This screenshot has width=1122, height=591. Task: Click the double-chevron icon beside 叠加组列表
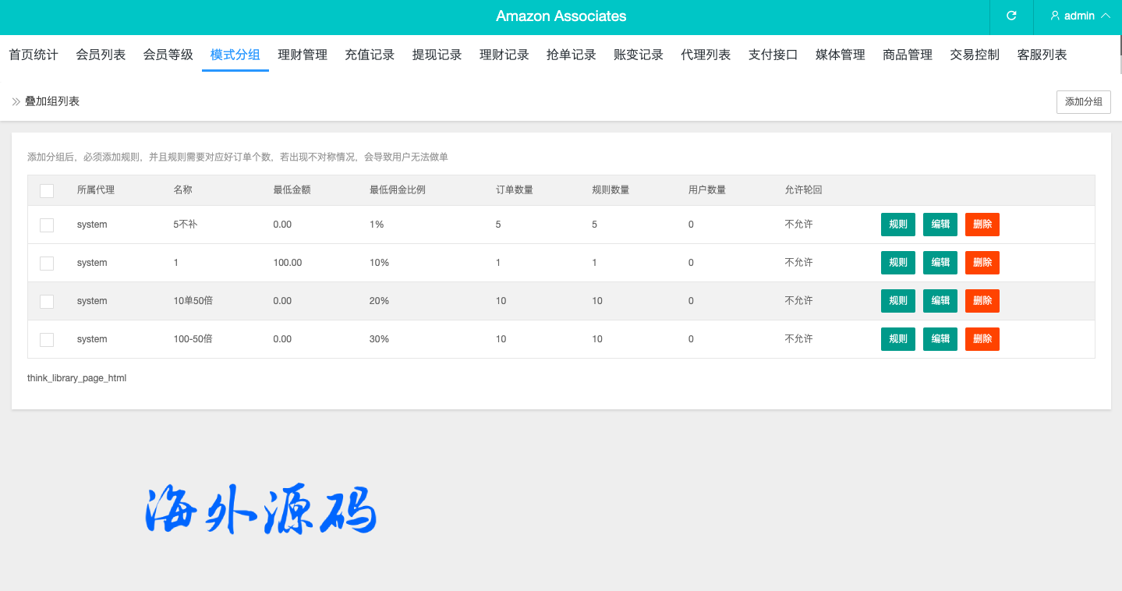pyautogui.click(x=16, y=101)
